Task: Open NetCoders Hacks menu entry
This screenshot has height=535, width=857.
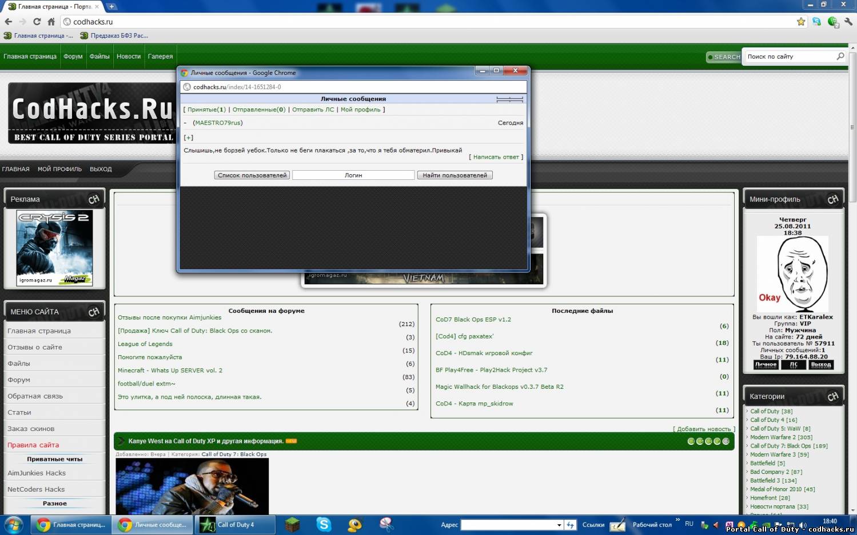Action: [x=36, y=489]
